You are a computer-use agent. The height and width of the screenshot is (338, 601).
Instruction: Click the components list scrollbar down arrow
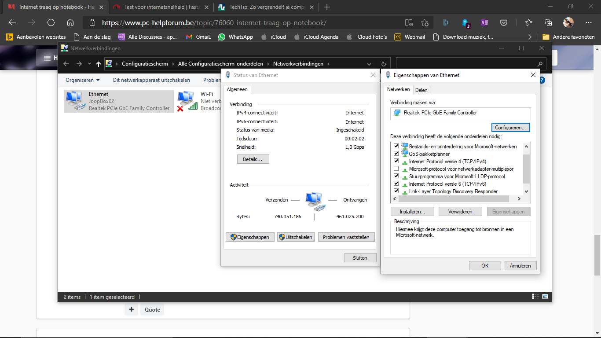[527, 191]
